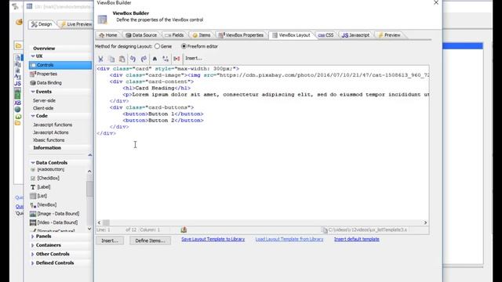Click the Cut scissors icon in editor toolbar
The height and width of the screenshot is (282, 502).
100,59
